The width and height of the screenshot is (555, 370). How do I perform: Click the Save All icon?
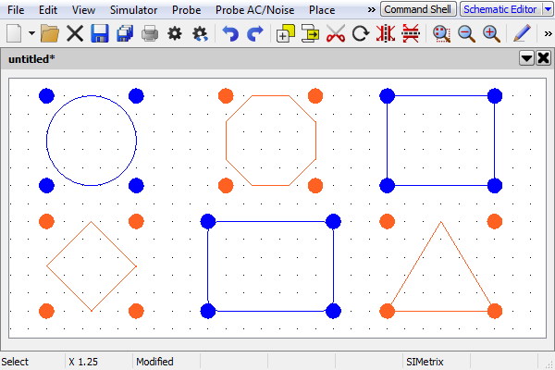click(125, 34)
